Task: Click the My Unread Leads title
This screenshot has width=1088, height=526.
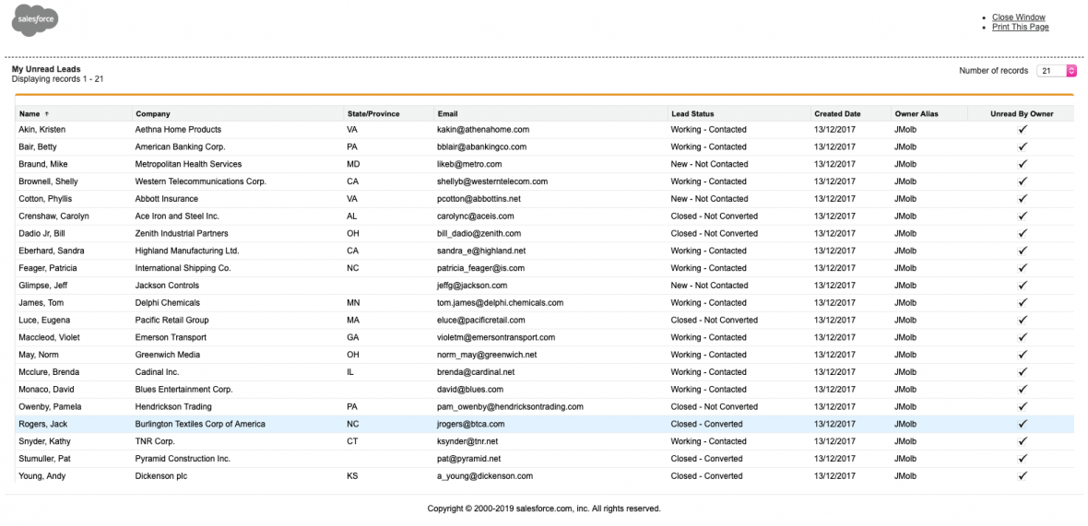Action: point(46,69)
